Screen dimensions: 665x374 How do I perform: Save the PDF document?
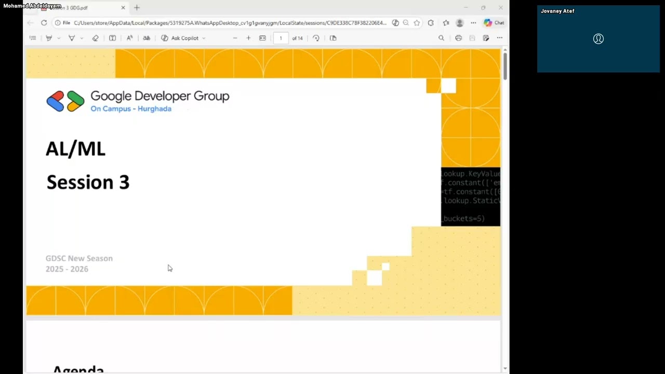[x=472, y=38]
